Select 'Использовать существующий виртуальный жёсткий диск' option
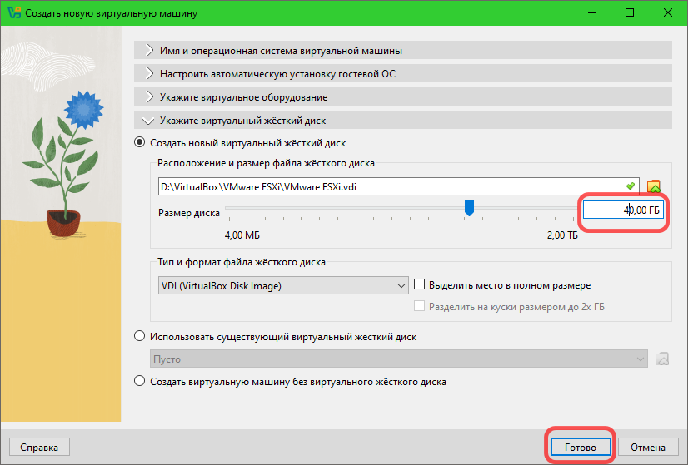 (x=139, y=337)
